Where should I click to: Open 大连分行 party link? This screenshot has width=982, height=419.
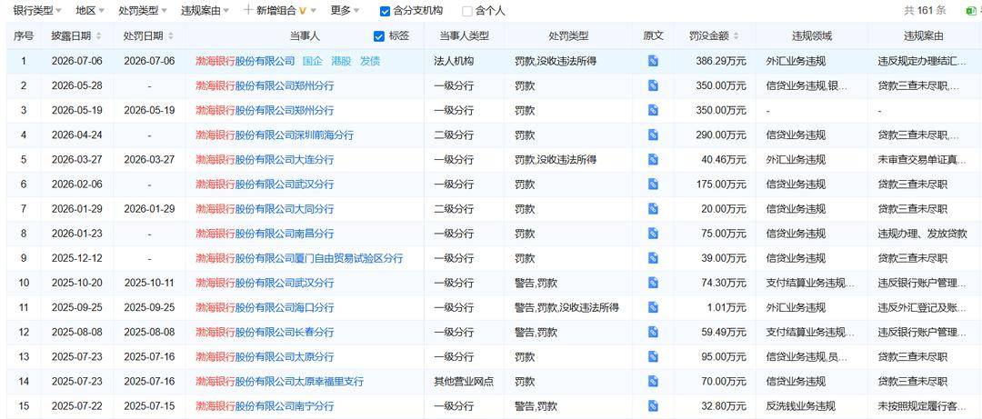point(265,160)
